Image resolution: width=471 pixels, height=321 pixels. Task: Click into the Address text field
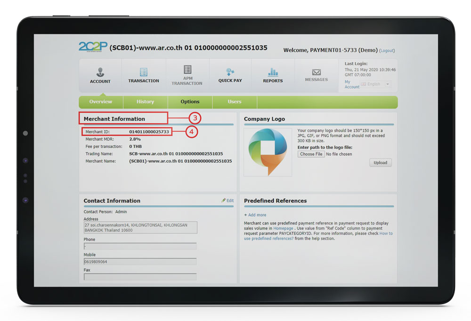(x=140, y=228)
